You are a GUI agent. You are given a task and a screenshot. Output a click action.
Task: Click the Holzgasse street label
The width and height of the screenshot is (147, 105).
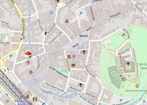pos(115,15)
